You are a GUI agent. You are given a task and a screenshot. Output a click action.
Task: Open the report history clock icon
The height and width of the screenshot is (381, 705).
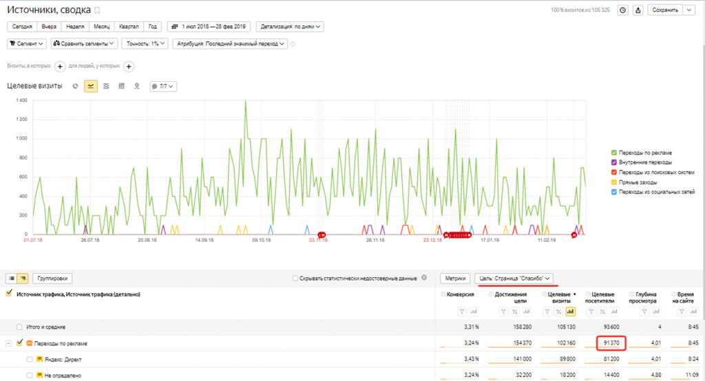tap(622, 10)
